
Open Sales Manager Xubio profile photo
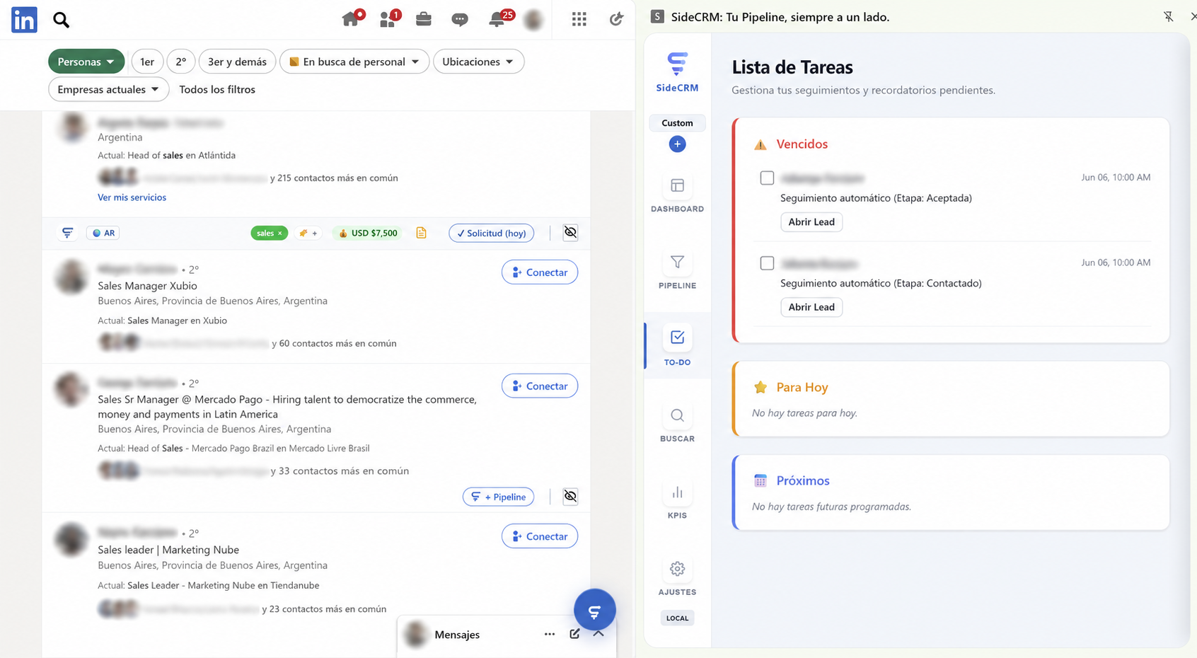(71, 277)
